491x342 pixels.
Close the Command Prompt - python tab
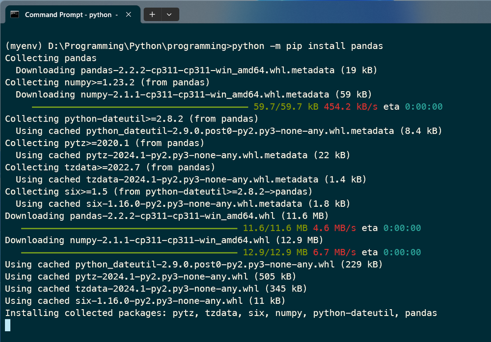click(x=128, y=14)
